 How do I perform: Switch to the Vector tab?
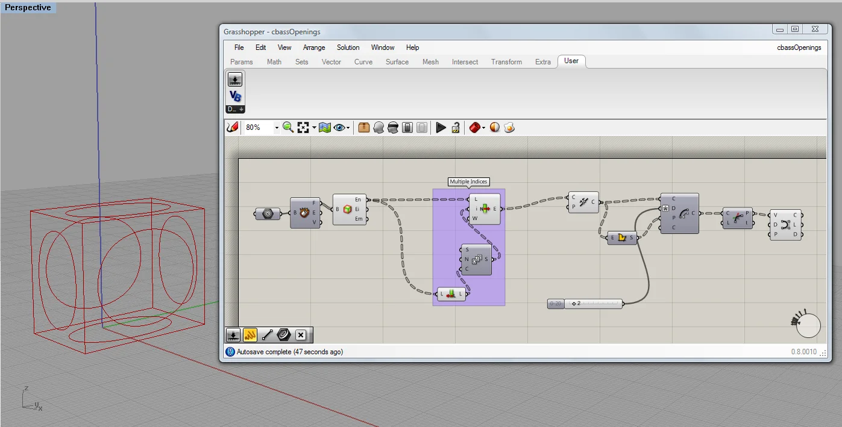pos(331,62)
